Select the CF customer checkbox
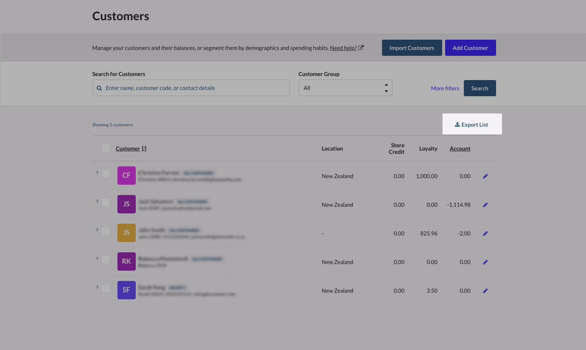Image resolution: width=586 pixels, height=350 pixels. [x=106, y=174]
